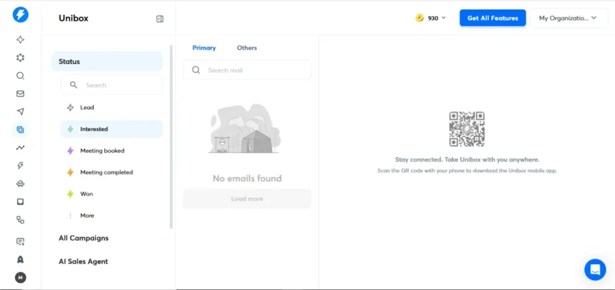Open the blue chat support bubble

tap(595, 270)
